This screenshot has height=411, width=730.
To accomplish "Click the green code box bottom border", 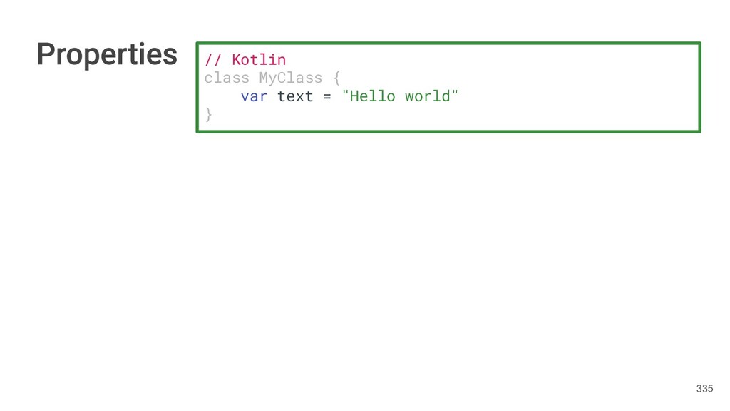I will tap(448, 131).
